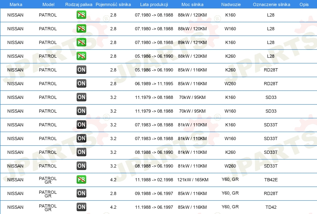Viewport: 317px width, 214px height.
Task: Click the ON diesel icon in the K260 SD33T row
Action: click(81, 152)
